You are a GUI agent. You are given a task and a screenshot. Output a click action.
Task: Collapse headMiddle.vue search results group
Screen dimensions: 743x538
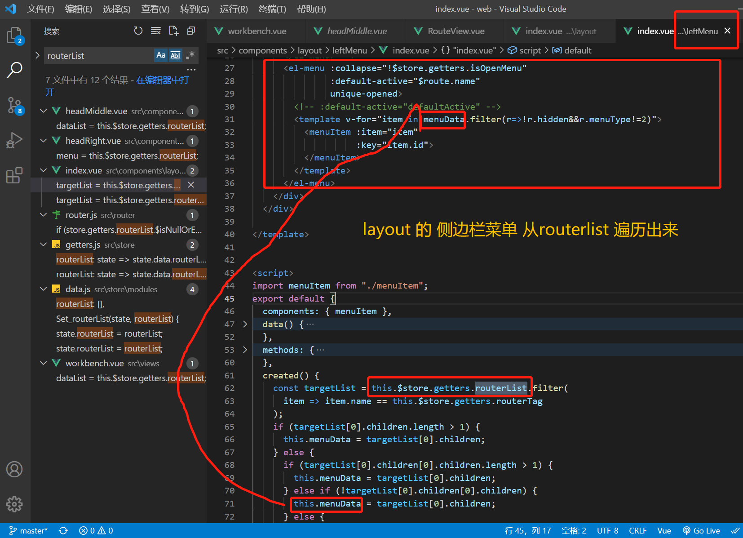[x=44, y=111]
